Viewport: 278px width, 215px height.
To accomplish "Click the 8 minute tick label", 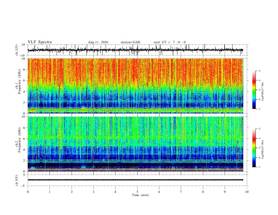I will [203, 192].
